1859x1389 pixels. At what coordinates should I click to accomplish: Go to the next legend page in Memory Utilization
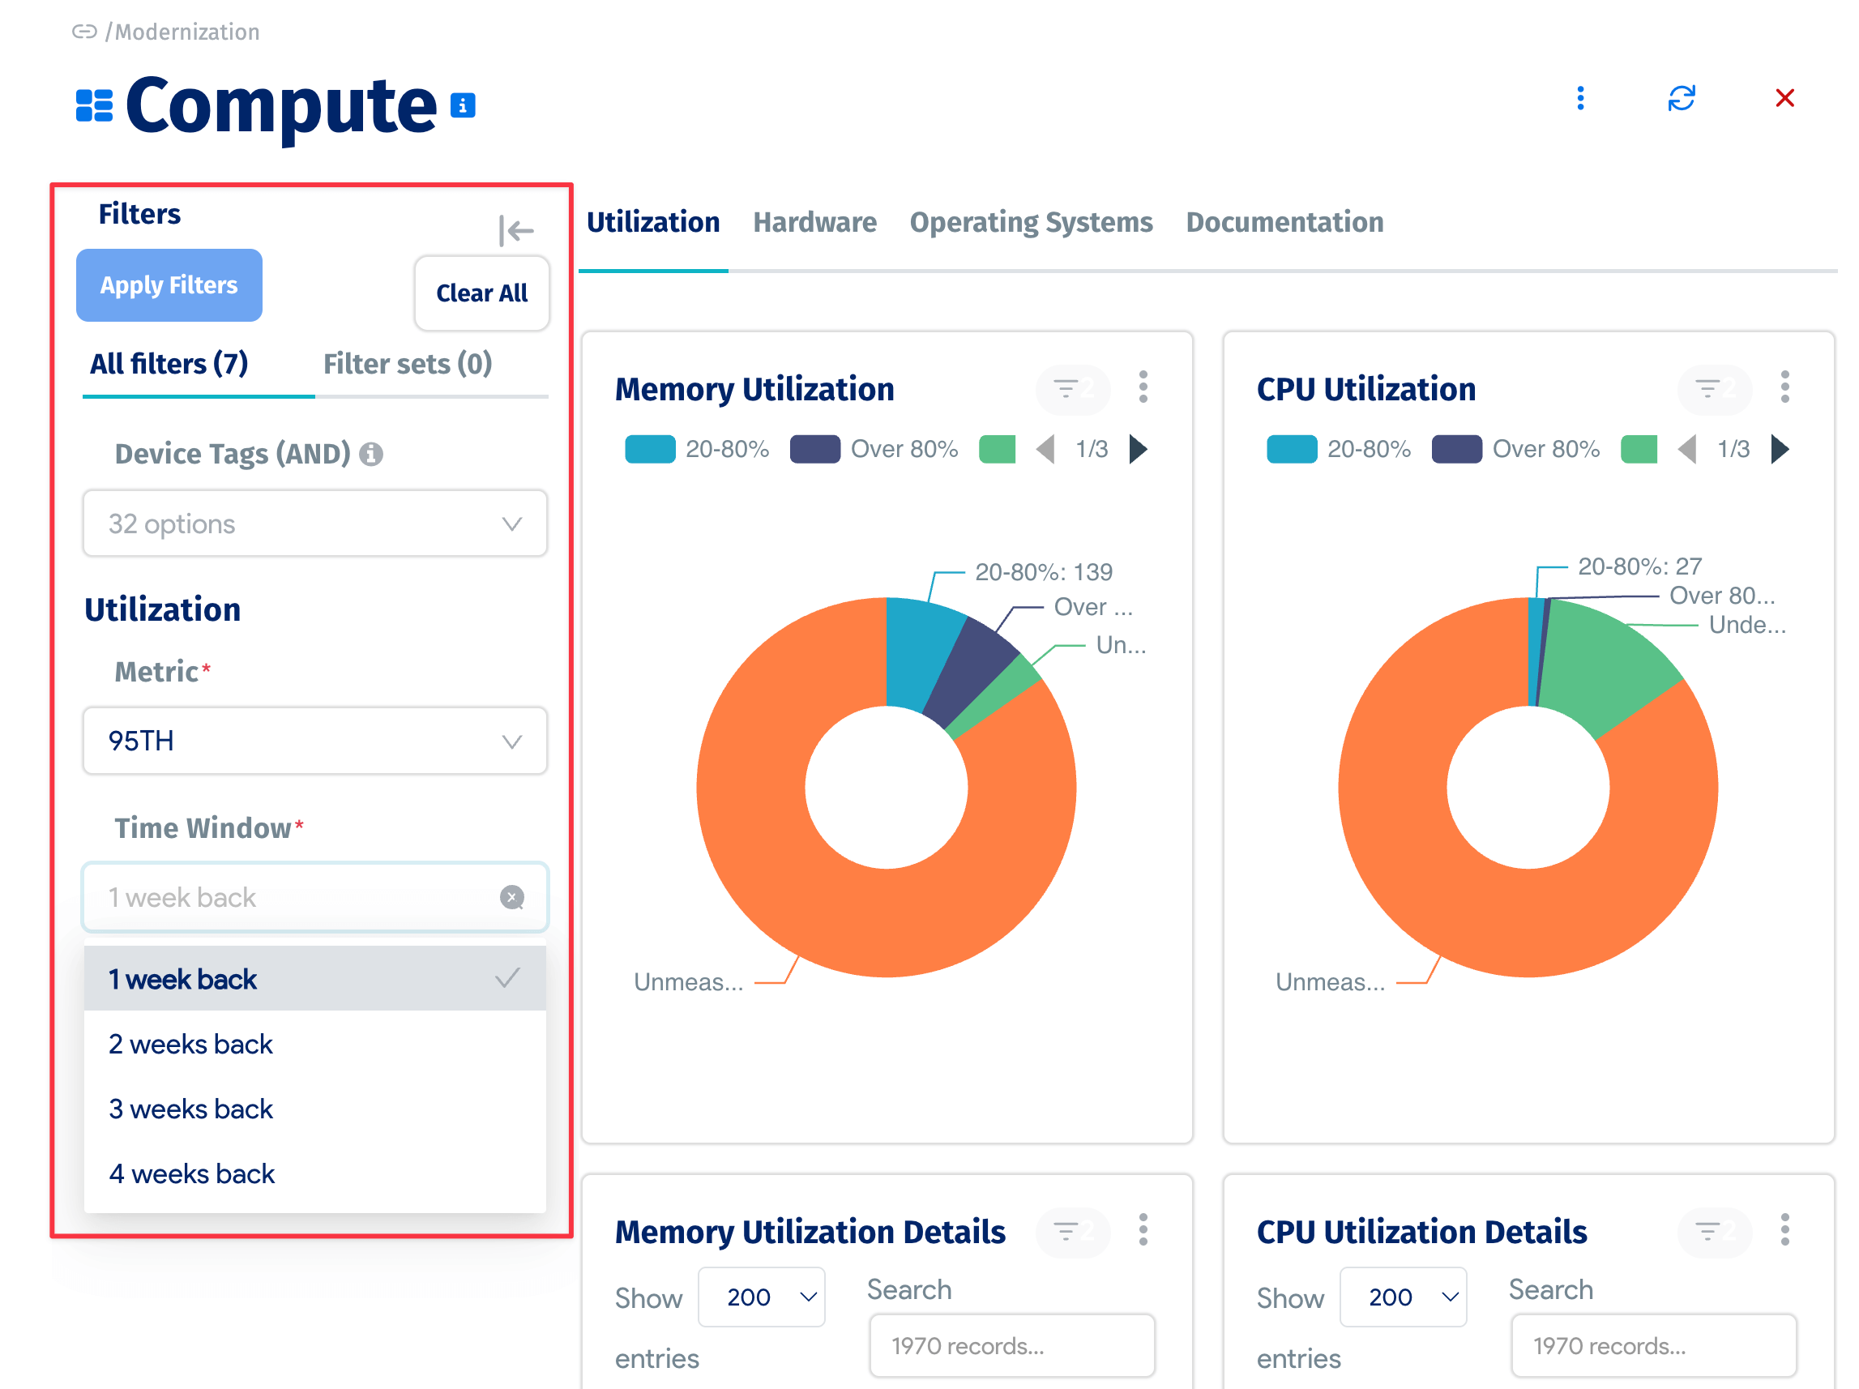pos(1139,449)
